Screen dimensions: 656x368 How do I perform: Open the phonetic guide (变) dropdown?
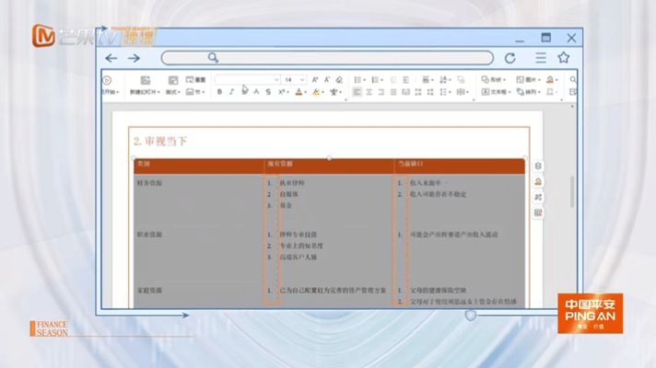point(336,92)
